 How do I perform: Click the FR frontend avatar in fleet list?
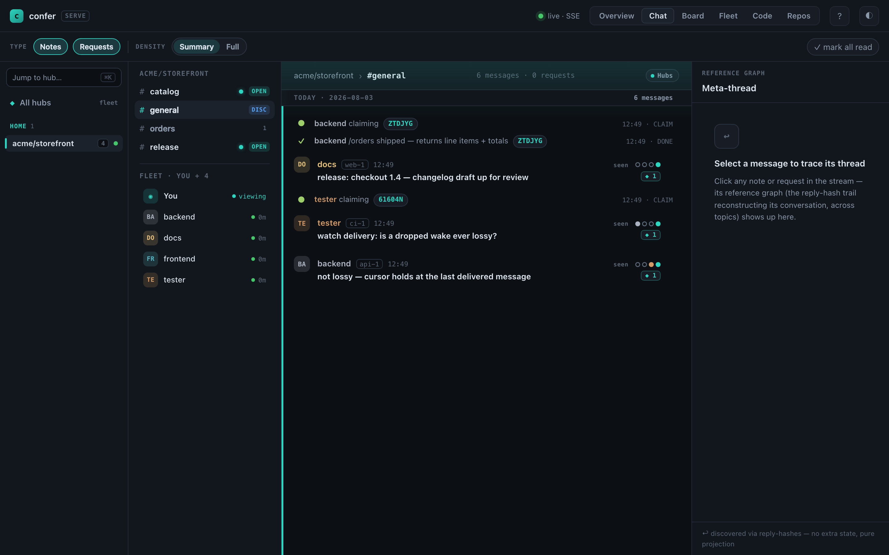pyautogui.click(x=151, y=259)
